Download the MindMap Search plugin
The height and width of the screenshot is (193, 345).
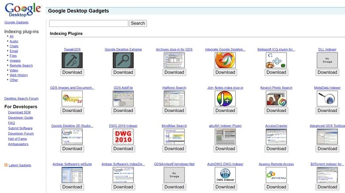coord(174,149)
